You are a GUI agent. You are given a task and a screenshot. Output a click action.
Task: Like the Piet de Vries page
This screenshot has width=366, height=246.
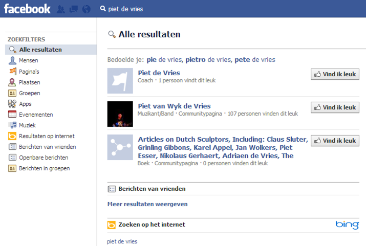335,74
